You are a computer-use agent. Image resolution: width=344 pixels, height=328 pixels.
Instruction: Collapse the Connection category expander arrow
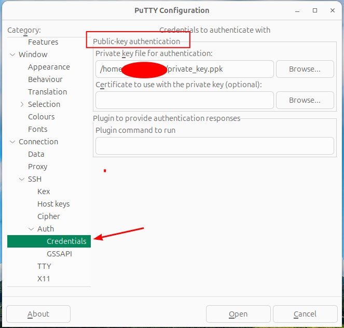click(x=12, y=142)
